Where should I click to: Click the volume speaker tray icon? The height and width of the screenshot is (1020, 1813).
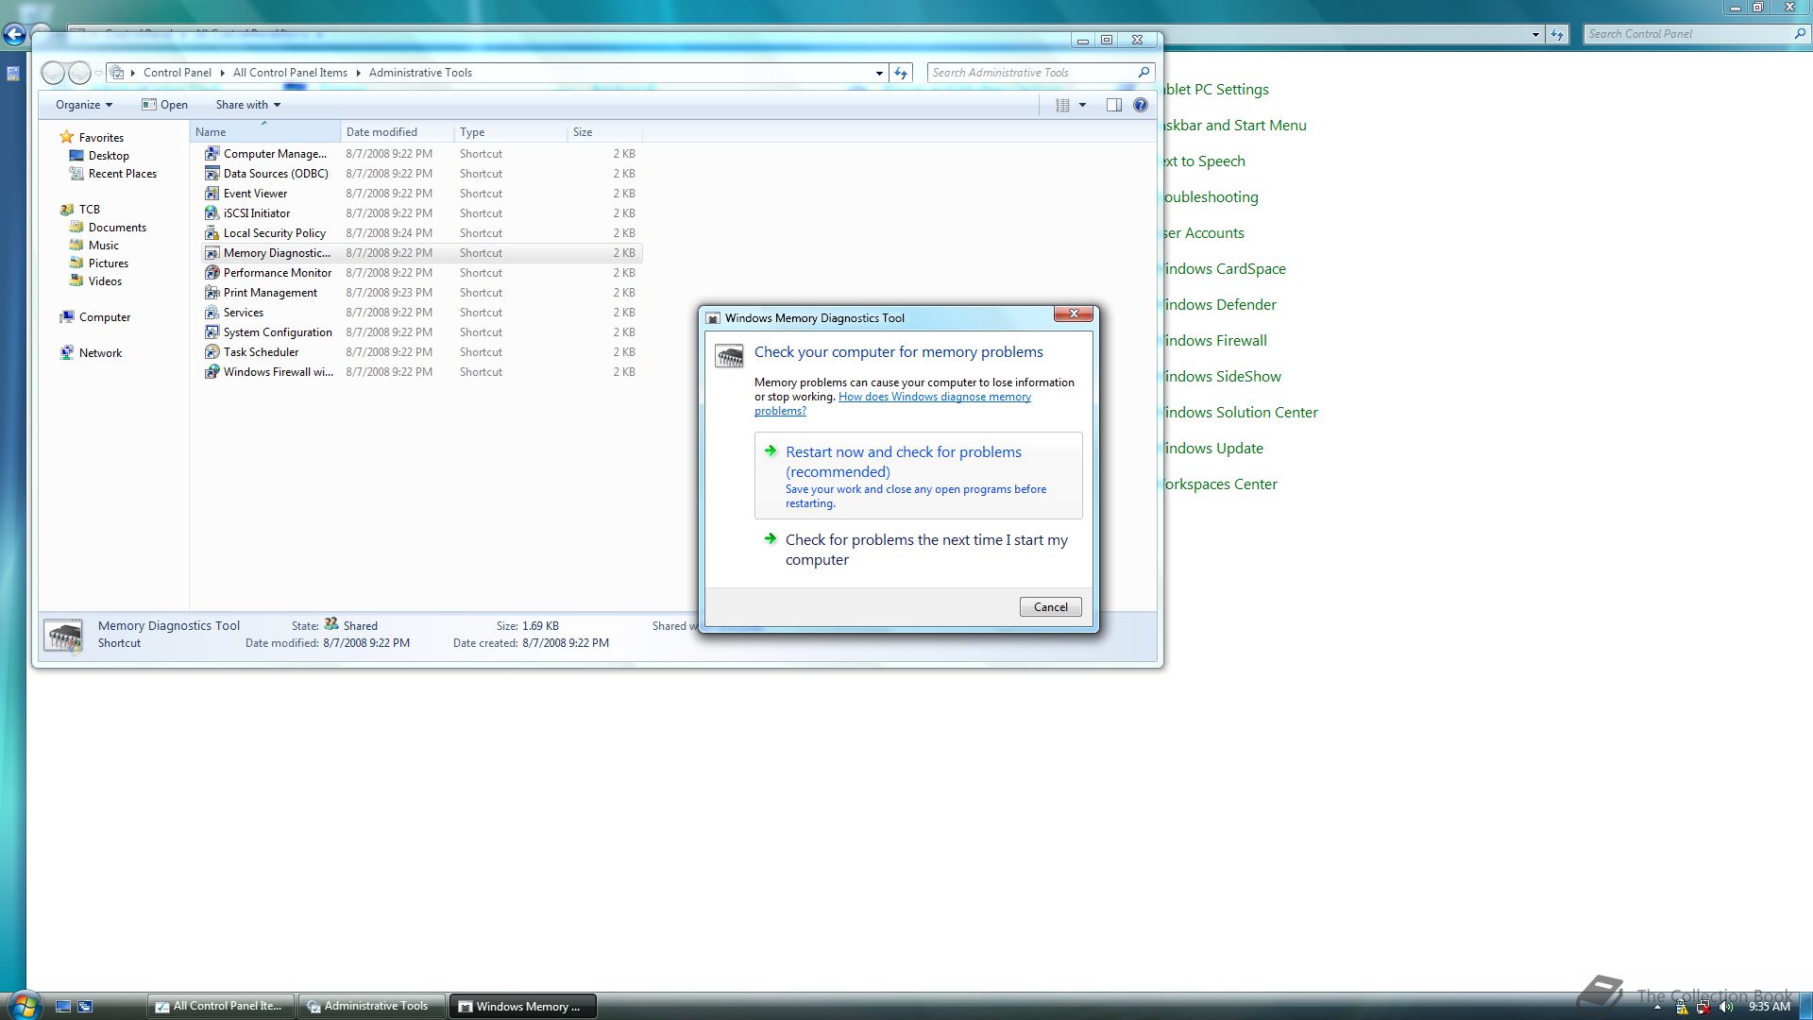point(1727,1007)
